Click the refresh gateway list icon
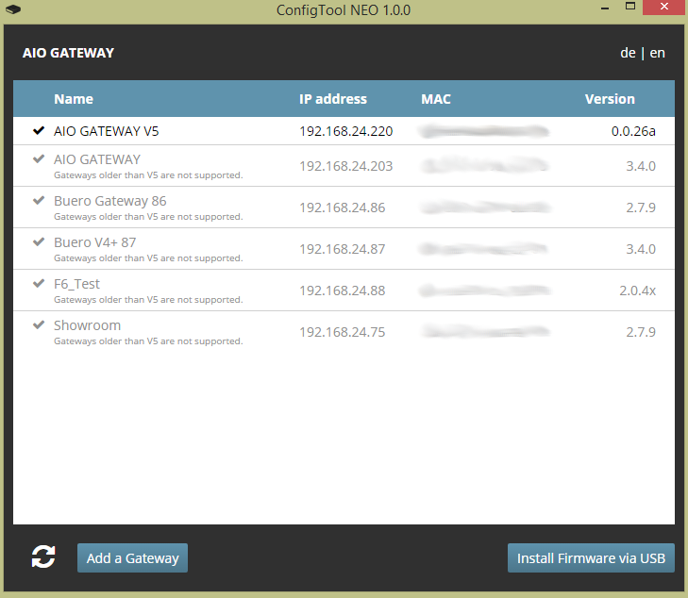688x598 pixels. pos(43,557)
